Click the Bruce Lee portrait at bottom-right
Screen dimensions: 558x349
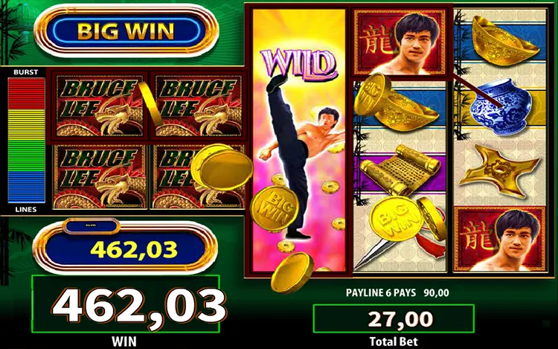coord(500,239)
